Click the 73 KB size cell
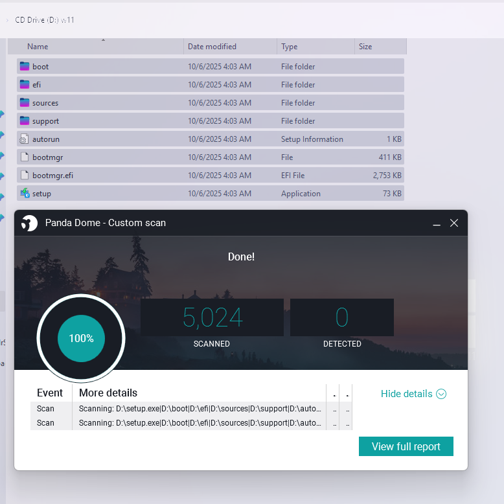504x504 pixels. 392,193
